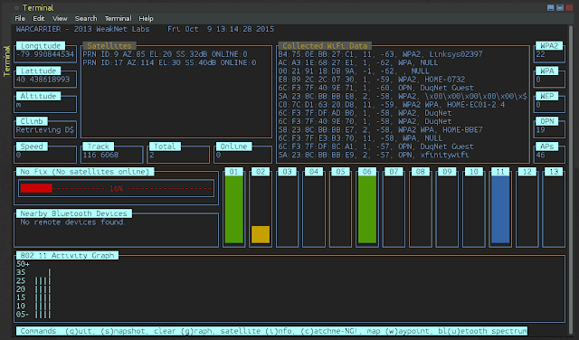
Task: Select the Latitude label
Action: pyautogui.click(x=38, y=71)
